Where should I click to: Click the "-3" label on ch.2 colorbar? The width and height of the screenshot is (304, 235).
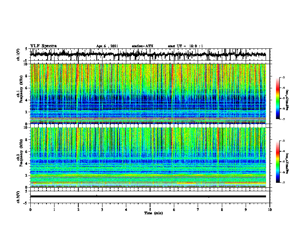tap(283, 141)
